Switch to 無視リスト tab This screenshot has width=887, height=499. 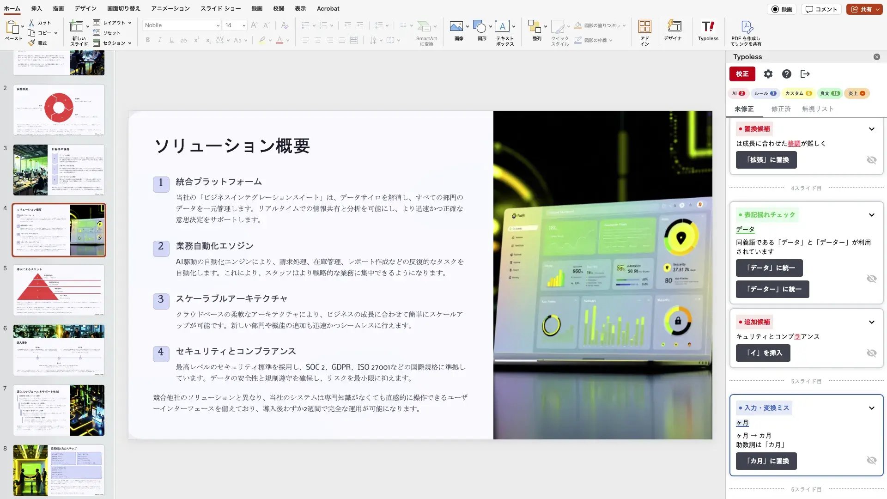(818, 109)
